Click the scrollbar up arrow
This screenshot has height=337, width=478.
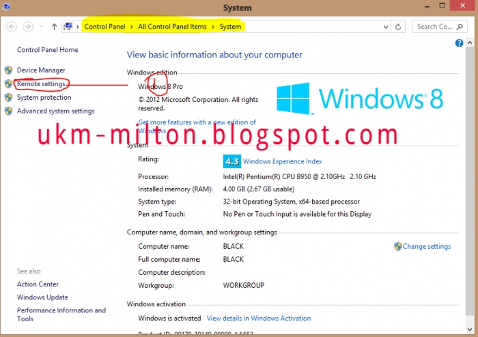(x=470, y=43)
